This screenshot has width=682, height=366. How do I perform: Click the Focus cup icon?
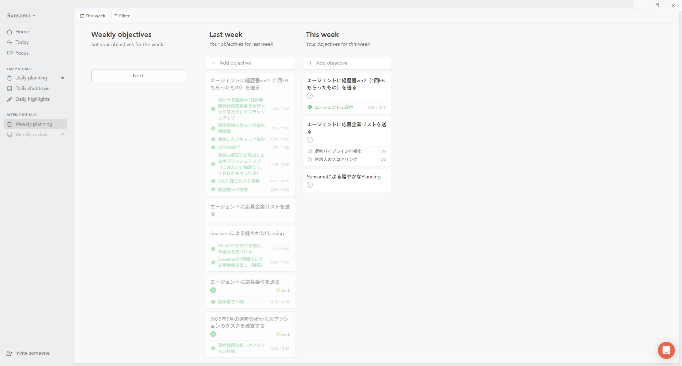pos(10,53)
